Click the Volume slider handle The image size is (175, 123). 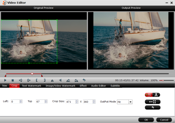point(163,80)
